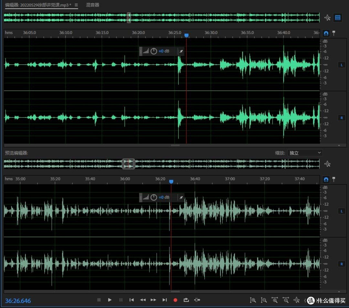Viewport: 349px width, 308px height.
Task: Click the upper HUD volume knob +0 dB
Action: (x=153, y=51)
